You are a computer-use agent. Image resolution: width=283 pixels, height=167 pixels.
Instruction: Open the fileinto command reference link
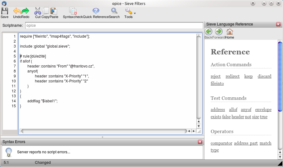[x=217, y=83]
